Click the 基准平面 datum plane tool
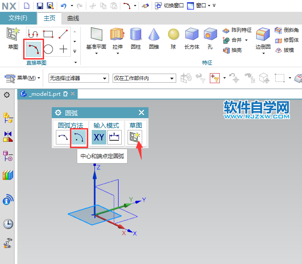Viewport: 302px width, 264px height. pyautogui.click(x=96, y=40)
